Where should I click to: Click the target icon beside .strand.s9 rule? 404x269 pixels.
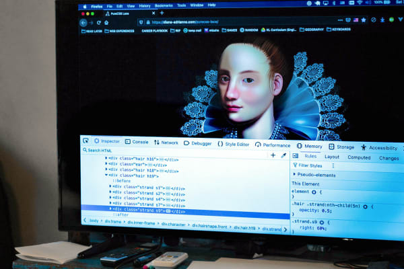tap(322, 222)
